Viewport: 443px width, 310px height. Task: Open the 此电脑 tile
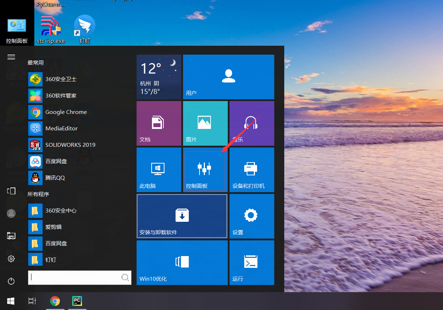(x=159, y=170)
